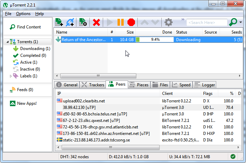Screen dimensions: 246x163
Task: Click green network status check icon
Action: click(x=233, y=156)
